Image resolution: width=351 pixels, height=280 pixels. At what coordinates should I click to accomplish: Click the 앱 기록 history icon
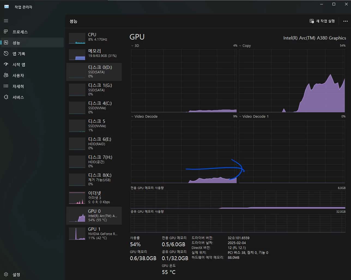[x=6, y=53]
